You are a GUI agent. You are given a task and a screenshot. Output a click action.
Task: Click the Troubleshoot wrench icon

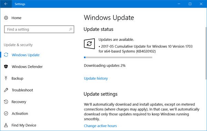coord(6,90)
